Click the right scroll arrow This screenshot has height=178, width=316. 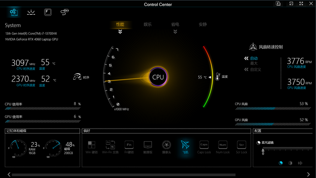click(x=308, y=175)
